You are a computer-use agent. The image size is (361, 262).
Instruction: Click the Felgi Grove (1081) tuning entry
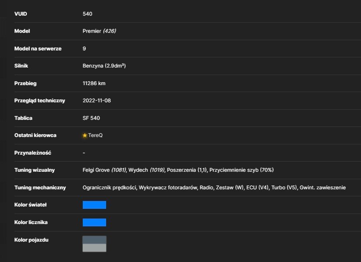[104, 170]
